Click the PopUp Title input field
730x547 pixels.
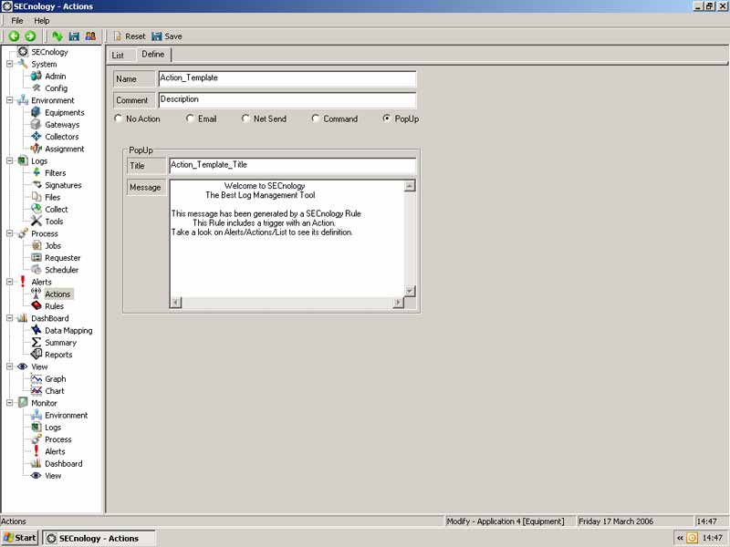point(293,166)
